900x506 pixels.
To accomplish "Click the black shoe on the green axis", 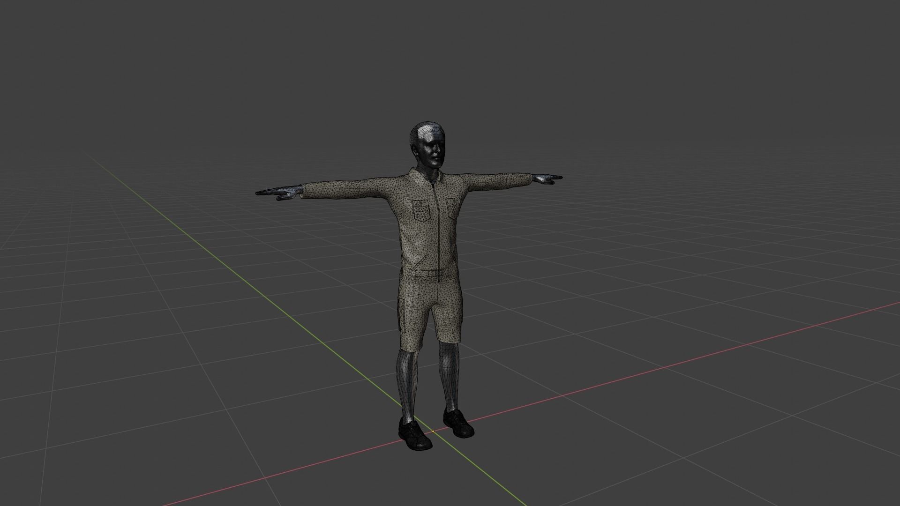I will [x=414, y=433].
